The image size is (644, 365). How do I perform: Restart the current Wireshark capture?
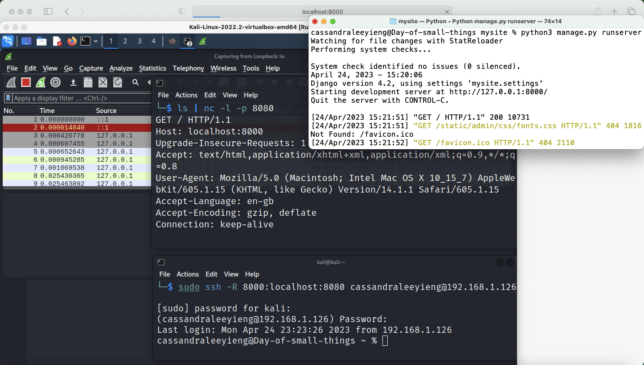[41, 82]
